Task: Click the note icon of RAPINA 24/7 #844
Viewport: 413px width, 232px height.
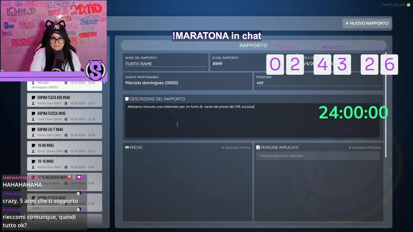Action: [x=33, y=130]
